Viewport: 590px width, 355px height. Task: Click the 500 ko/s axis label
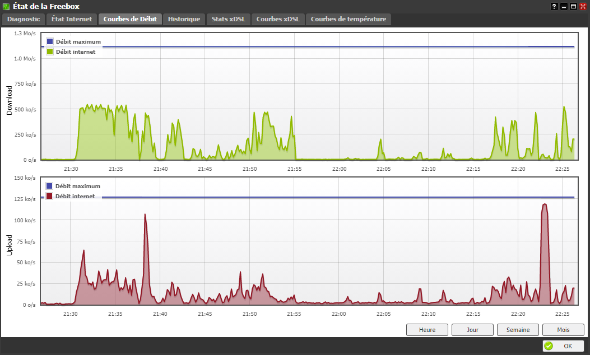(x=26, y=109)
